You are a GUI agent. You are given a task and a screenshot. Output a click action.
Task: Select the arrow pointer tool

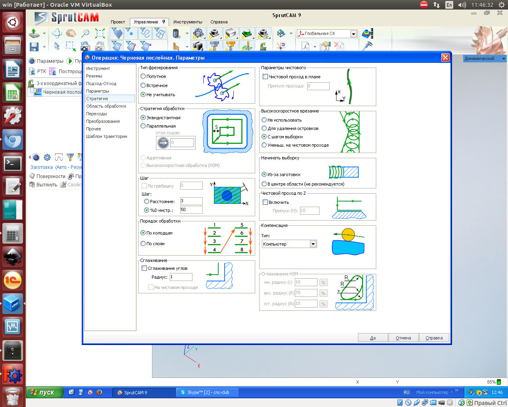pos(57,47)
